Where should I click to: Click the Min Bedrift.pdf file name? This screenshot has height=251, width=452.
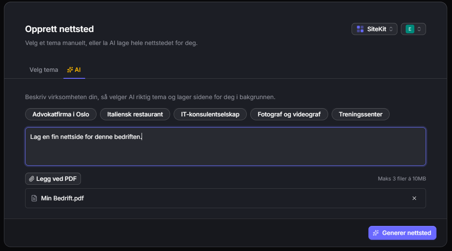click(62, 198)
